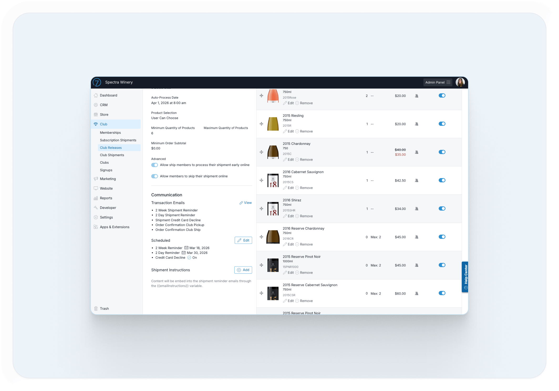559x391 pixels.
Task: Click the user profile avatar
Action: tap(460, 82)
